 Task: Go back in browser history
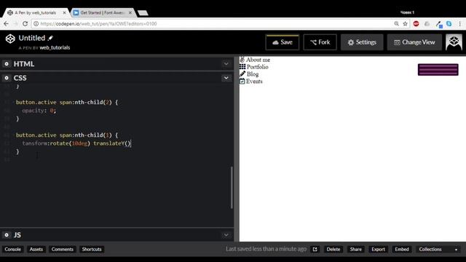click(x=7, y=24)
